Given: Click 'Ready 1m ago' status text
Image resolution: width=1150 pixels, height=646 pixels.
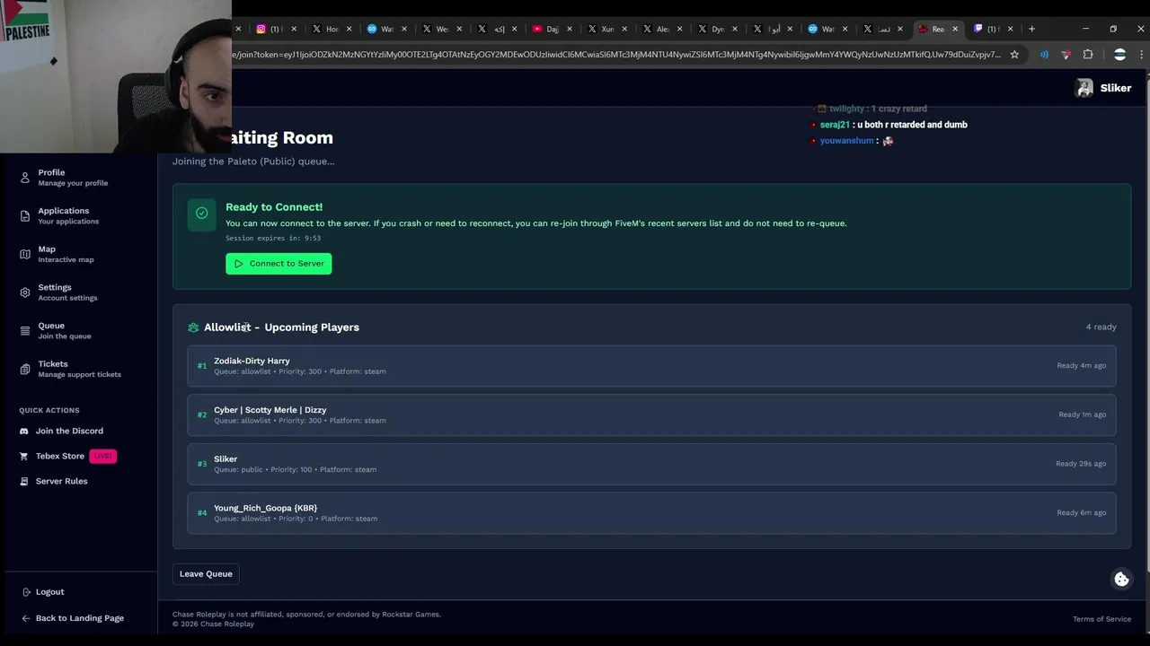Looking at the screenshot, I should click(x=1082, y=415).
